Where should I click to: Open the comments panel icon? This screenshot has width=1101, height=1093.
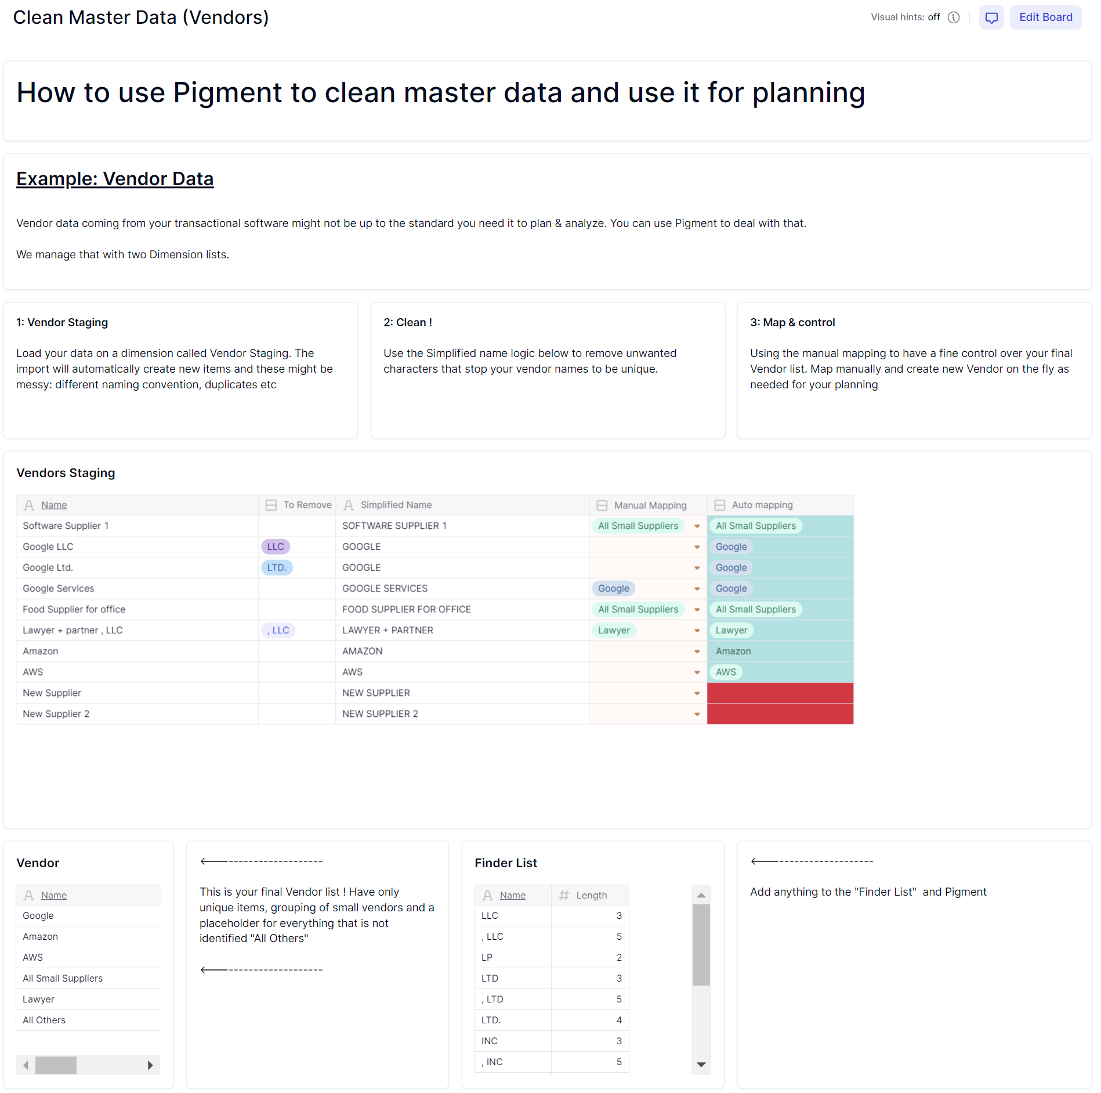(x=991, y=17)
